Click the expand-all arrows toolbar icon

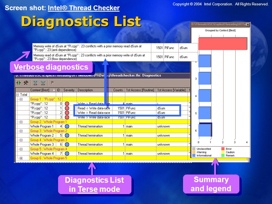pos(35,83)
